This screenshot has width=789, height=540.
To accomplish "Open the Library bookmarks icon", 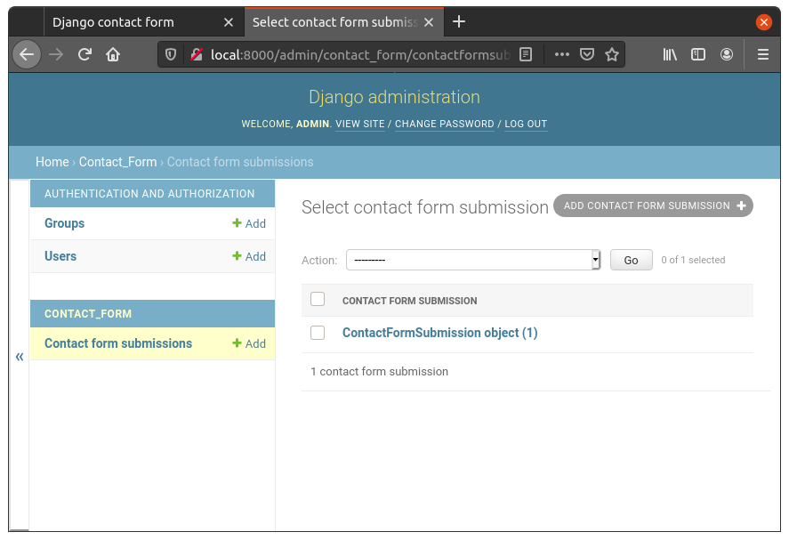I will (670, 54).
